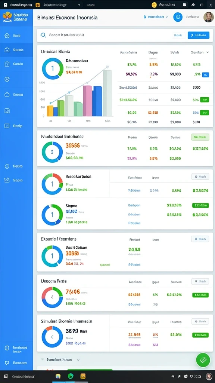Image resolution: width=215 pixels, height=383 pixels.
Task: Click the home icon in the sidebar
Action: pos(7,36)
